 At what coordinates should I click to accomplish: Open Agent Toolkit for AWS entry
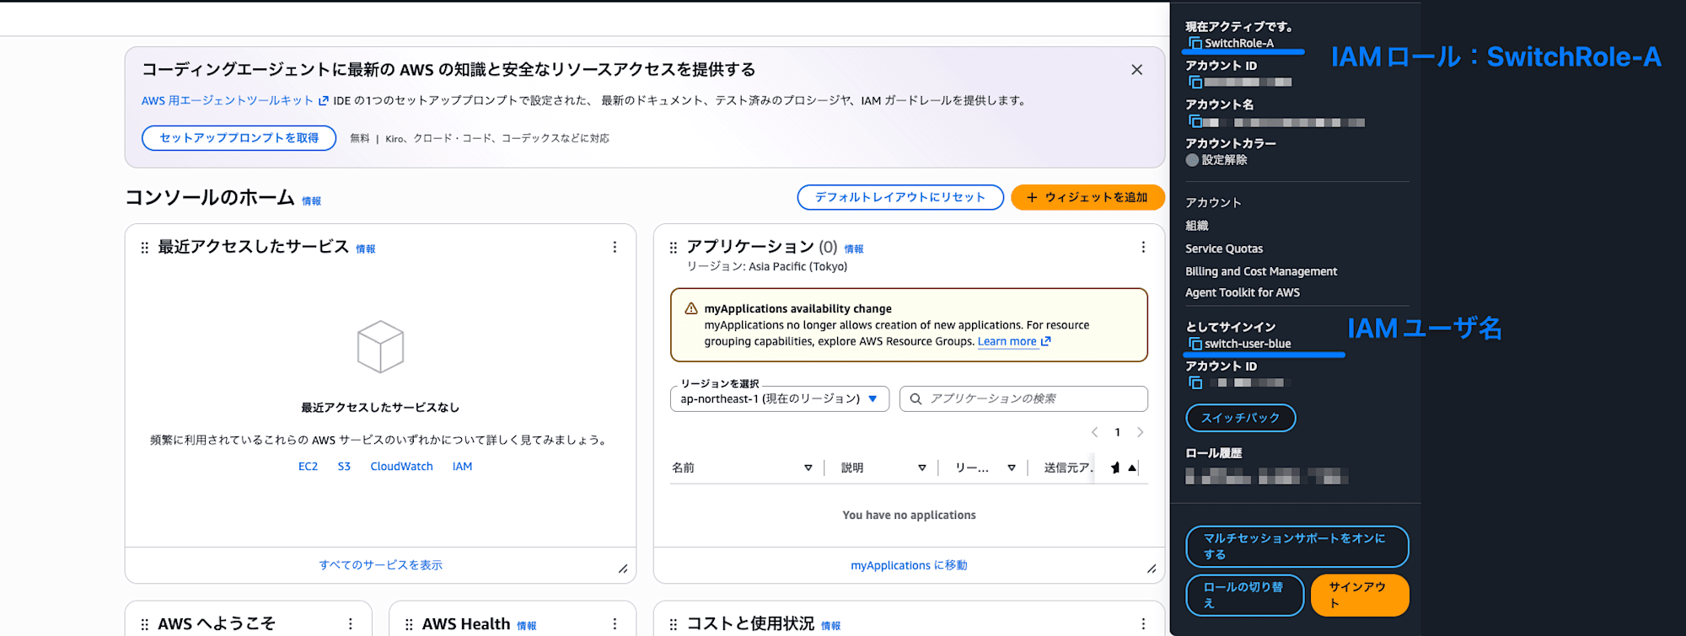[x=1243, y=292]
